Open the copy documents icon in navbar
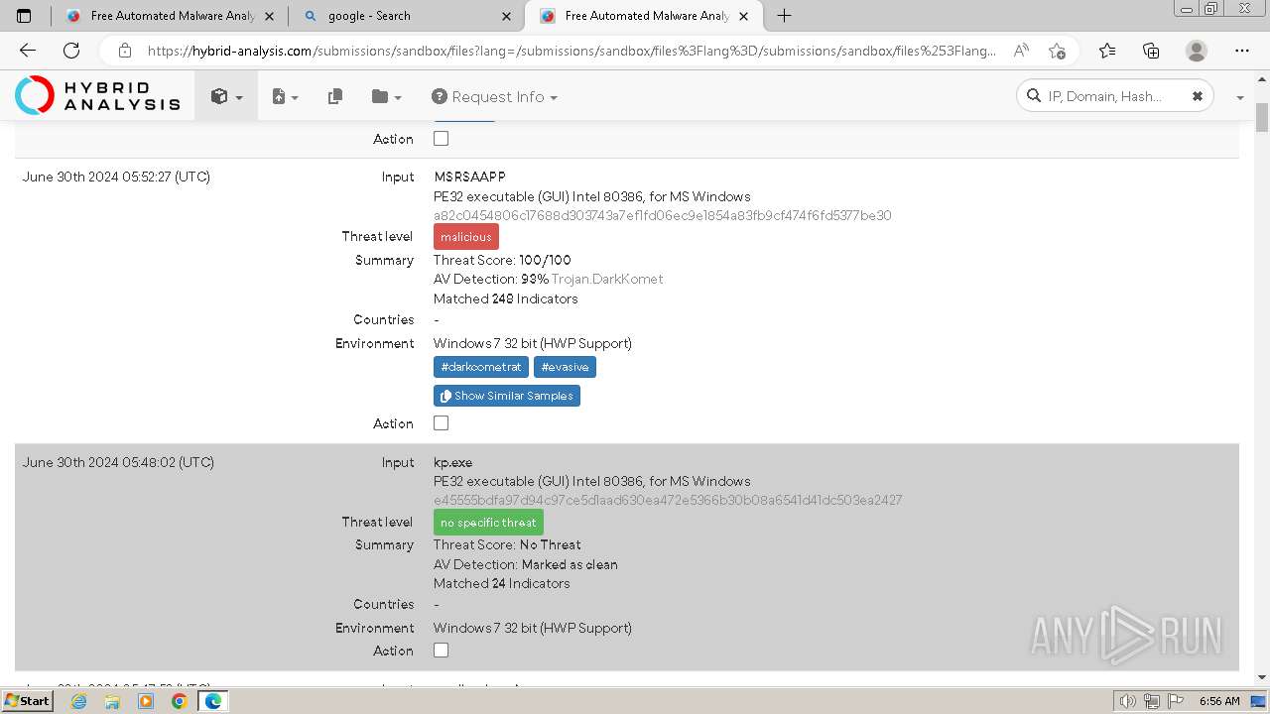This screenshot has width=1270, height=714. point(335,96)
